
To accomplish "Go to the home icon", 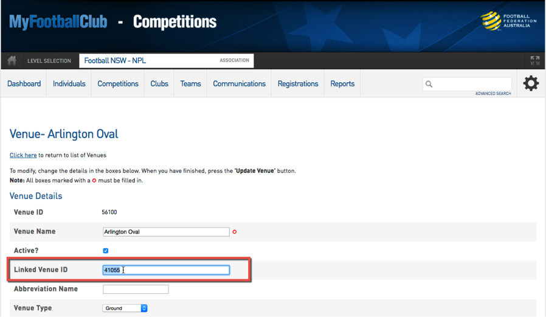I will (x=12, y=61).
